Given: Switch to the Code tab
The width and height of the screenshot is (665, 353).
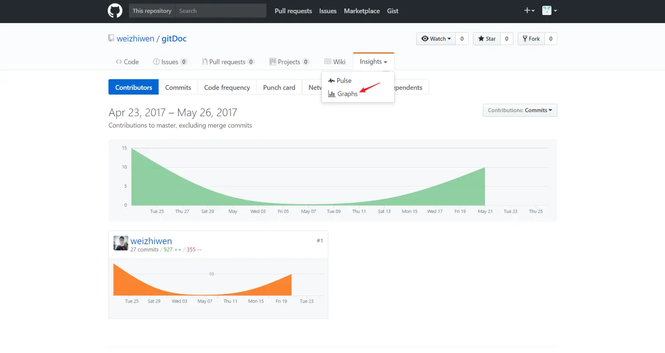Looking at the screenshot, I should pyautogui.click(x=127, y=62).
